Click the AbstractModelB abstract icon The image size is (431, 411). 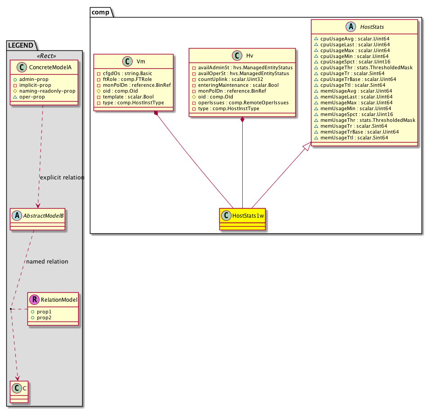click(x=16, y=215)
